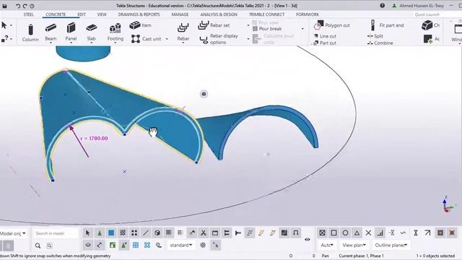Image resolution: width=462 pixels, height=260 pixels.
Task: Toggle the eye visibility icon
Action: tap(308, 239)
